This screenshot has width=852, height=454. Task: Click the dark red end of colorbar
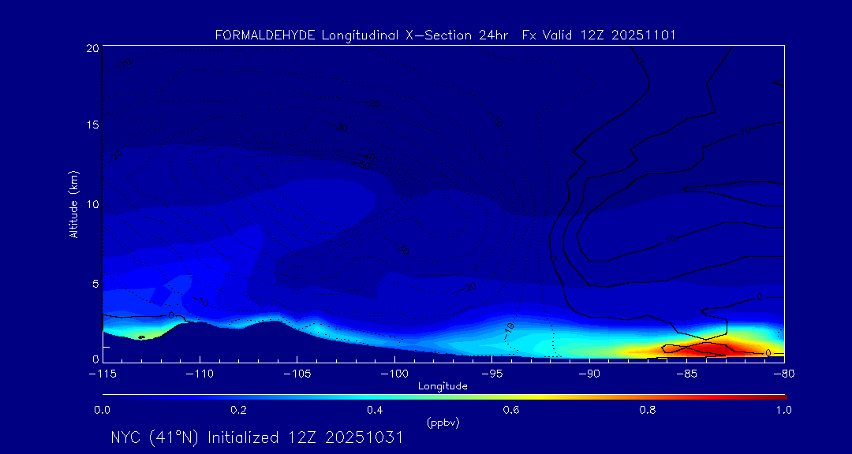[x=781, y=395]
